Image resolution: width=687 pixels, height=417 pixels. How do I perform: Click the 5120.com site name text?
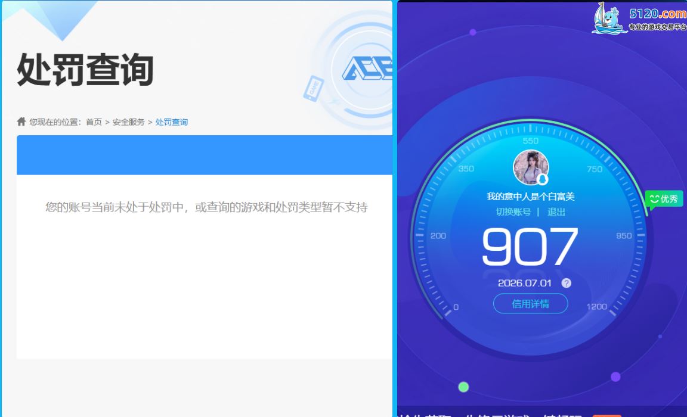658,14
